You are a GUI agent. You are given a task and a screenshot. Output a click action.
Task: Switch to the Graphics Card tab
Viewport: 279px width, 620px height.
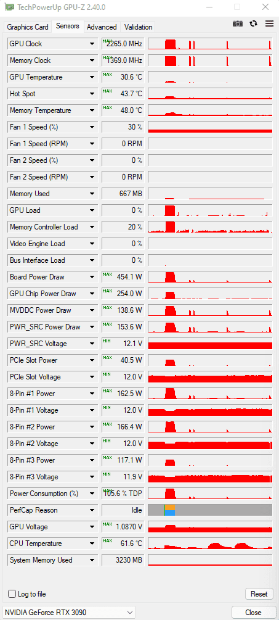28,27
